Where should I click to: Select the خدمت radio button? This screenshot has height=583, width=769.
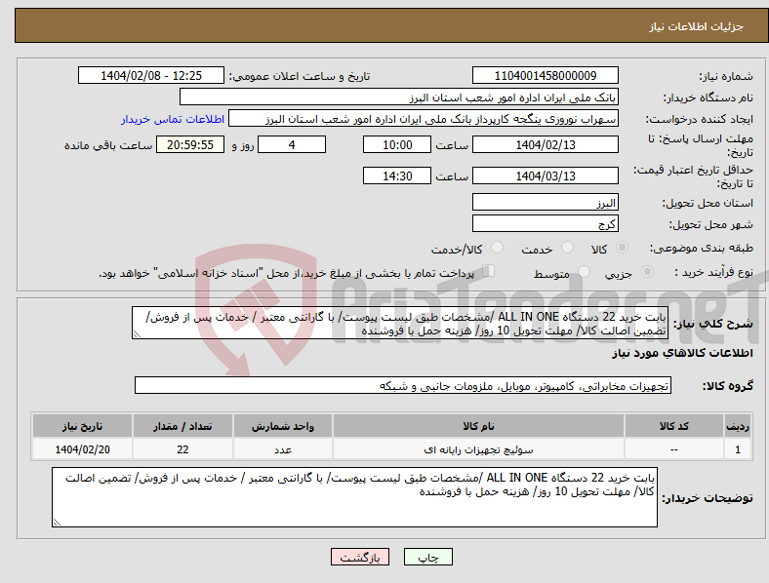pyautogui.click(x=567, y=248)
